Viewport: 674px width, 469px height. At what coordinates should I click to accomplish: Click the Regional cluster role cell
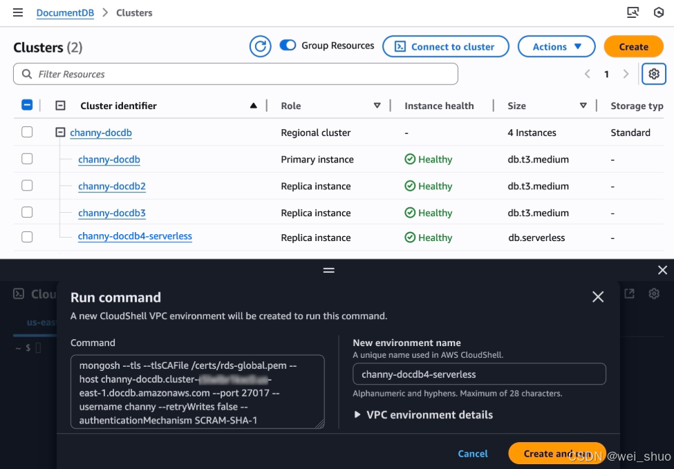[x=315, y=133]
